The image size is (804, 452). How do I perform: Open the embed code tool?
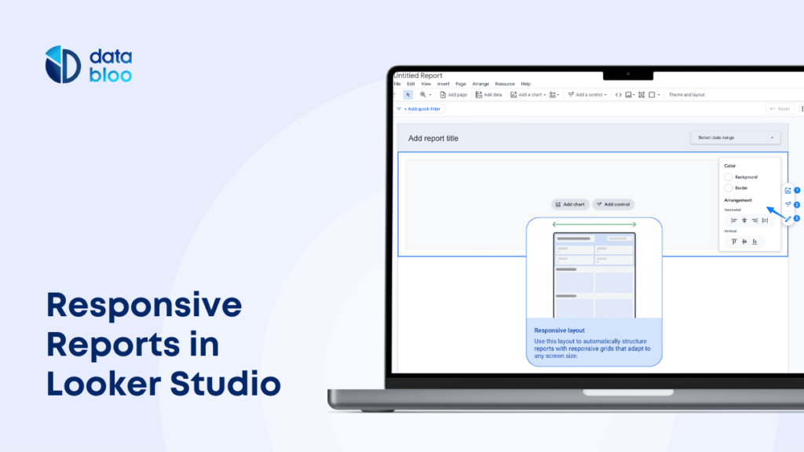click(617, 94)
